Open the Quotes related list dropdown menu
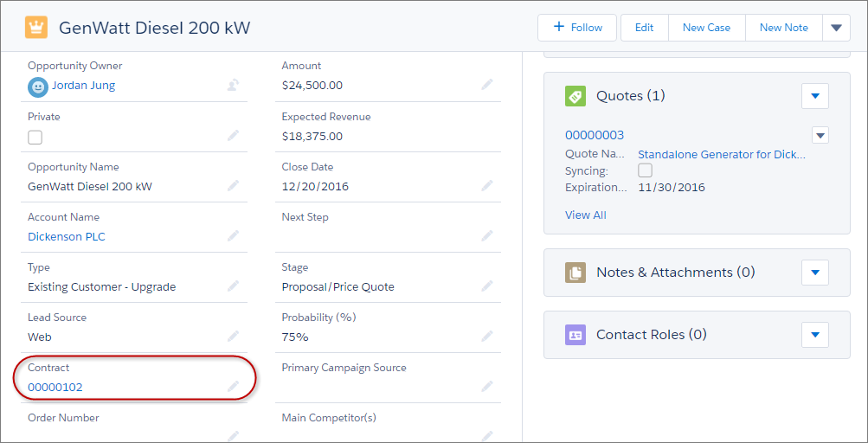The image size is (868, 443). coord(815,96)
